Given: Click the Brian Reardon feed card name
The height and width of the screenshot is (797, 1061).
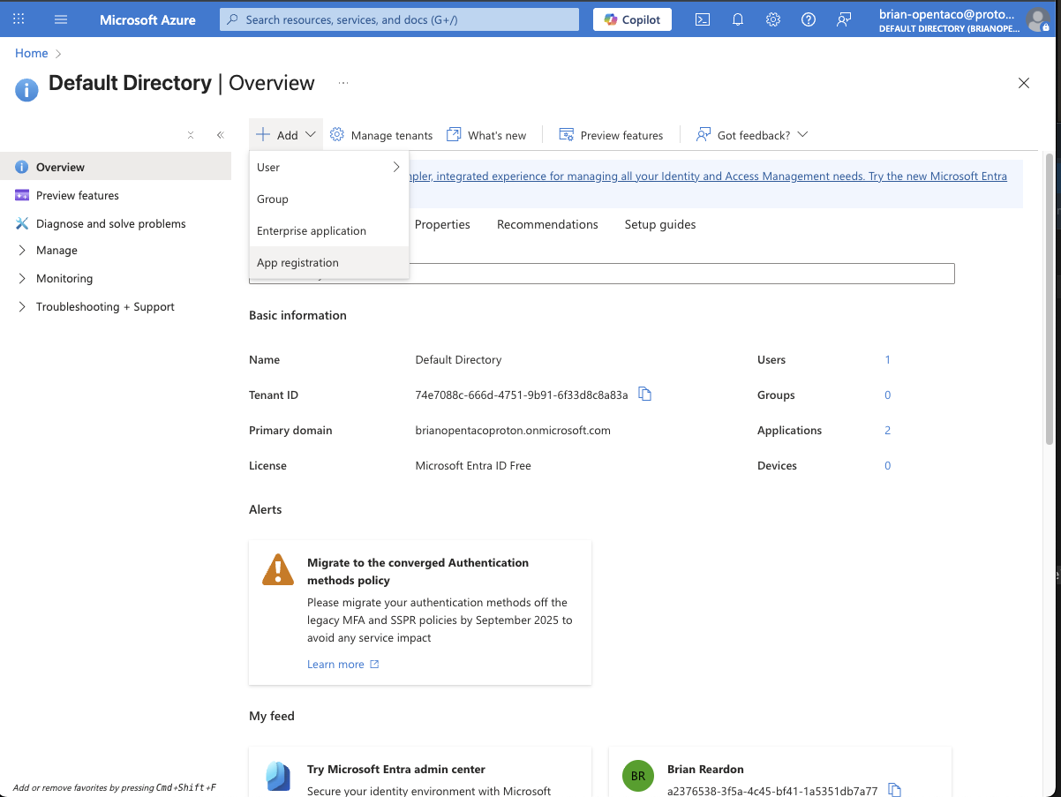Looking at the screenshot, I should [705, 769].
